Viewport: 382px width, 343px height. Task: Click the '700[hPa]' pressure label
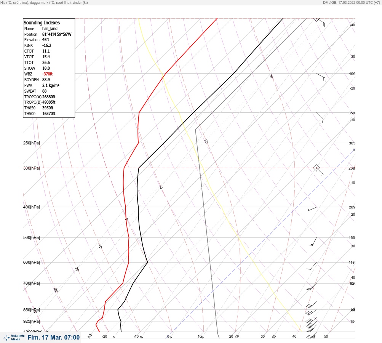click(32, 283)
